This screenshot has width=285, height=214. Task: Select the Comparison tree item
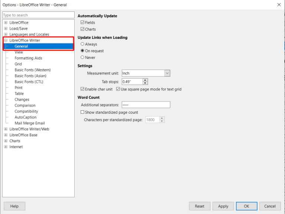tap(25, 106)
